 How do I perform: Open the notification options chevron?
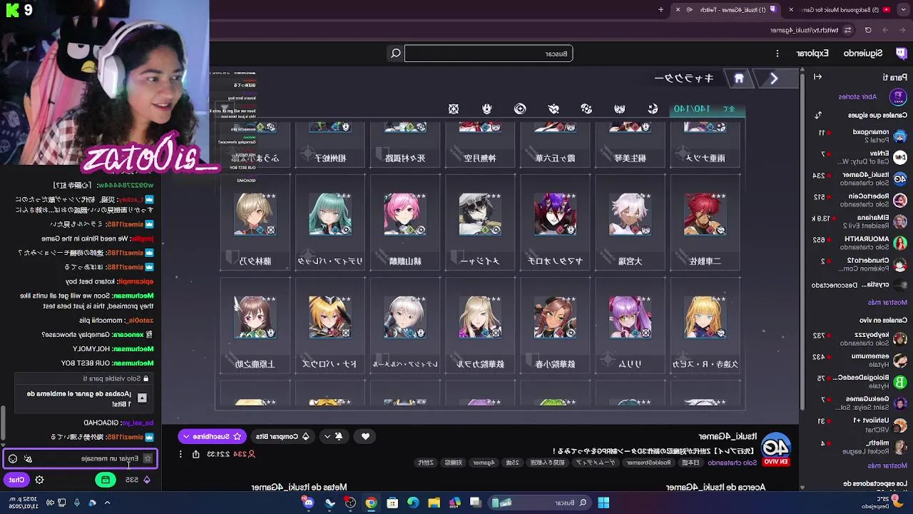coord(327,436)
